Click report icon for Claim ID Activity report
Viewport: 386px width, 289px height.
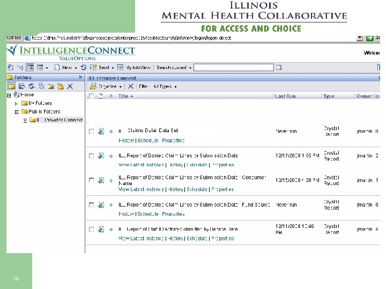coord(101,229)
